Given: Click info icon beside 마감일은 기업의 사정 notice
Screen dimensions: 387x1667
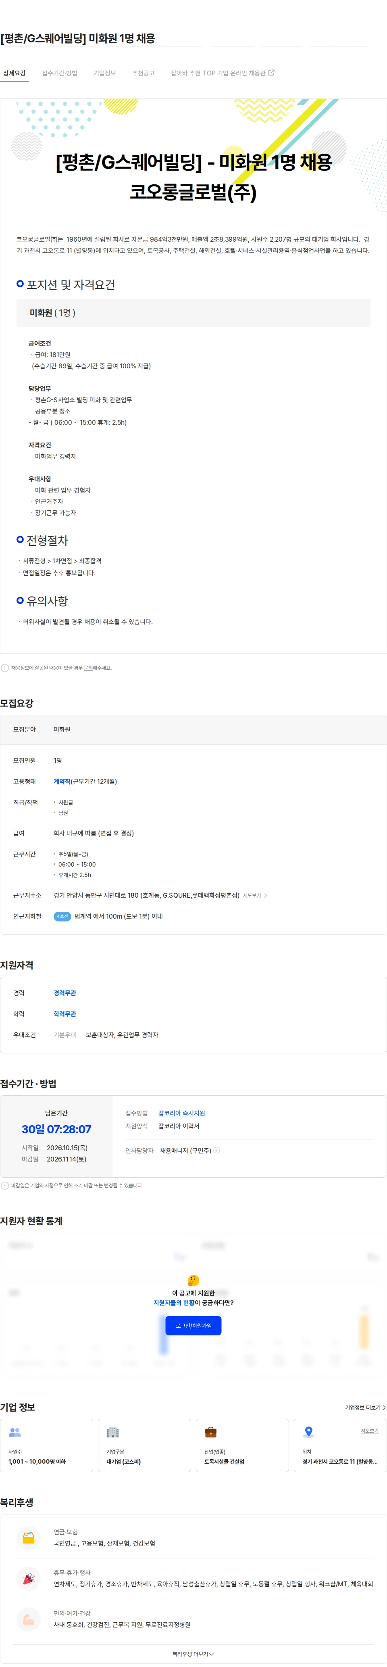Looking at the screenshot, I should click(5, 1186).
